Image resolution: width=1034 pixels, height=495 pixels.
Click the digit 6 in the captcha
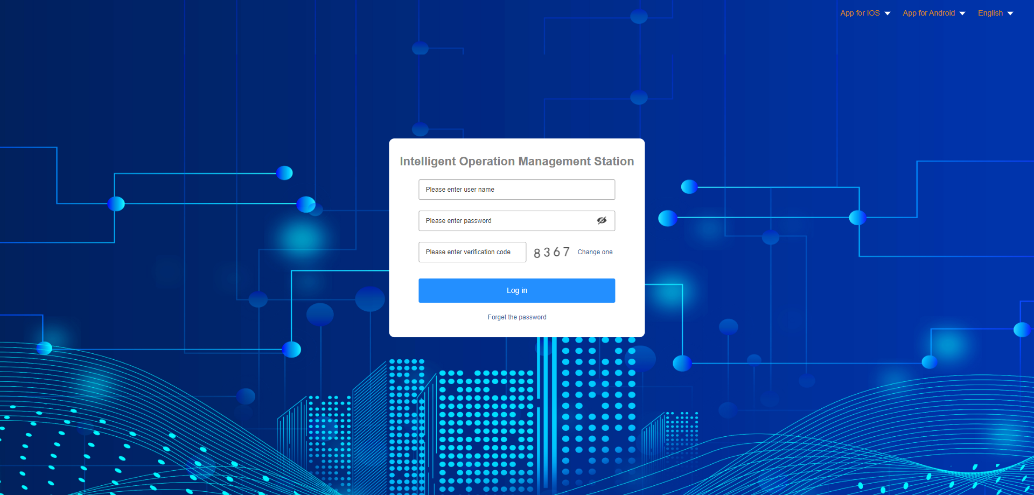[x=557, y=252]
